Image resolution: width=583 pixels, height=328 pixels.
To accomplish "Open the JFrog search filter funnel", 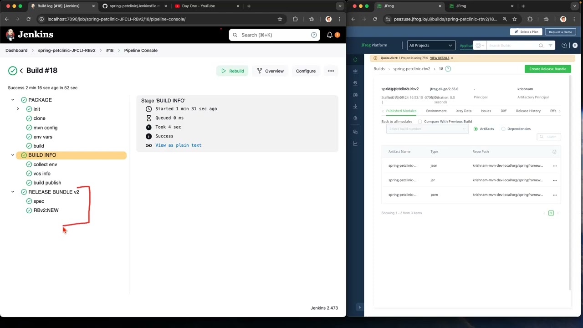I will point(550,46).
